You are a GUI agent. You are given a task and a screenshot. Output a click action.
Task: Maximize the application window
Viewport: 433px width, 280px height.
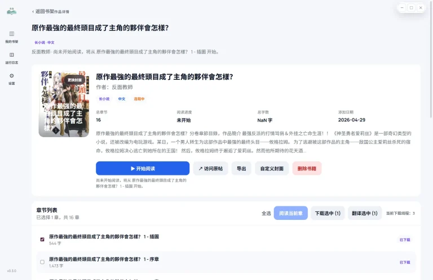[x=412, y=8]
